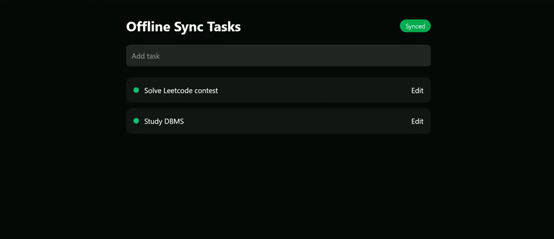
Task: Click the word Tasks in the heading
Action: (x=224, y=27)
